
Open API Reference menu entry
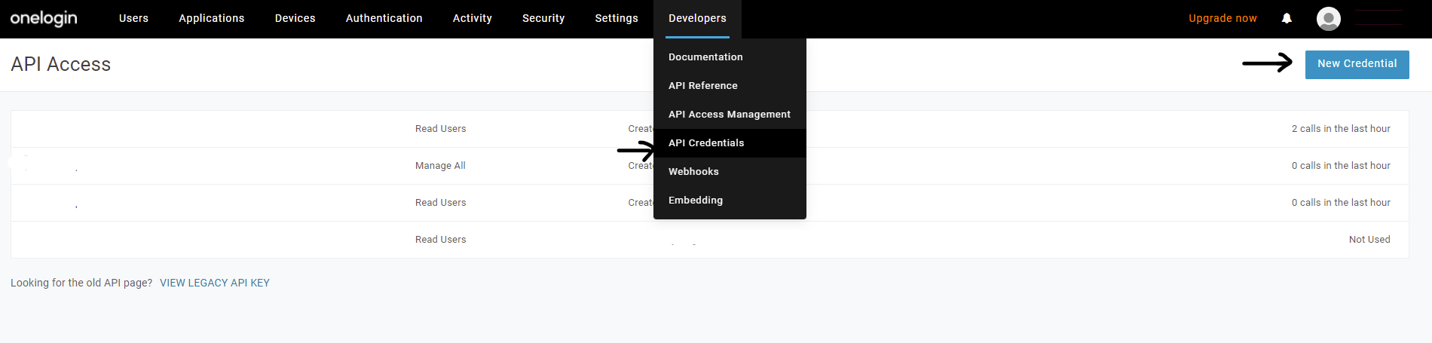pos(702,86)
